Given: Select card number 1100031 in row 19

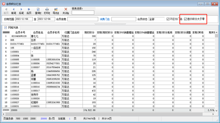Looking at the screenshot, I should coord(20,106).
